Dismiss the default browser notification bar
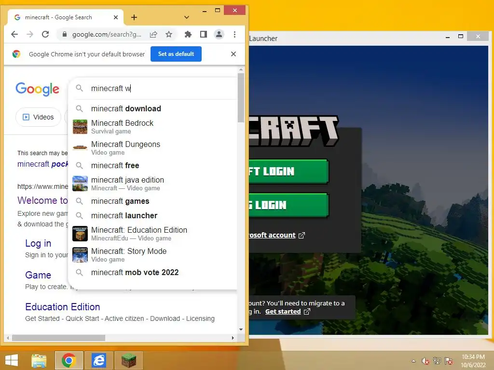Screen dimensions: 494x370 (x=233, y=54)
